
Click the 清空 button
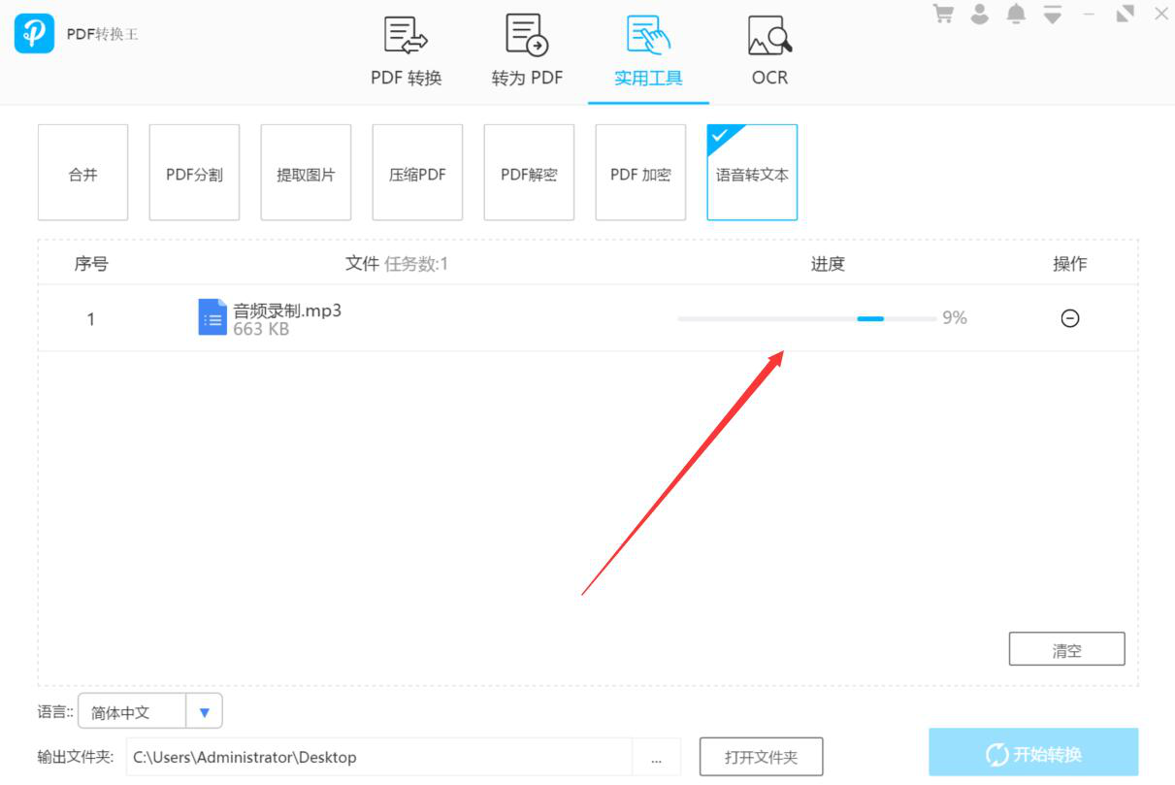(1066, 649)
